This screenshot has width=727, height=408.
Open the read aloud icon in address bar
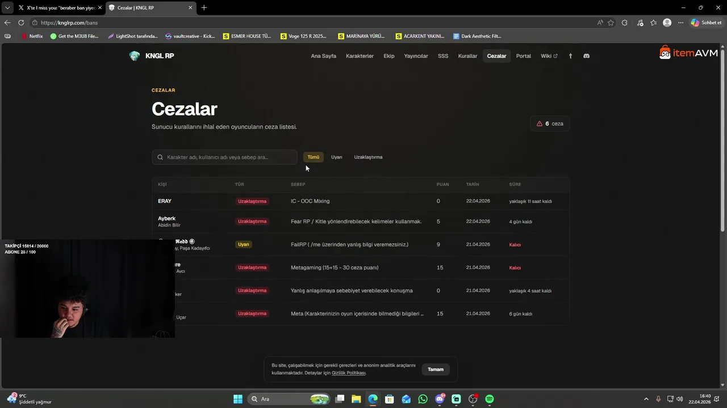600,23
